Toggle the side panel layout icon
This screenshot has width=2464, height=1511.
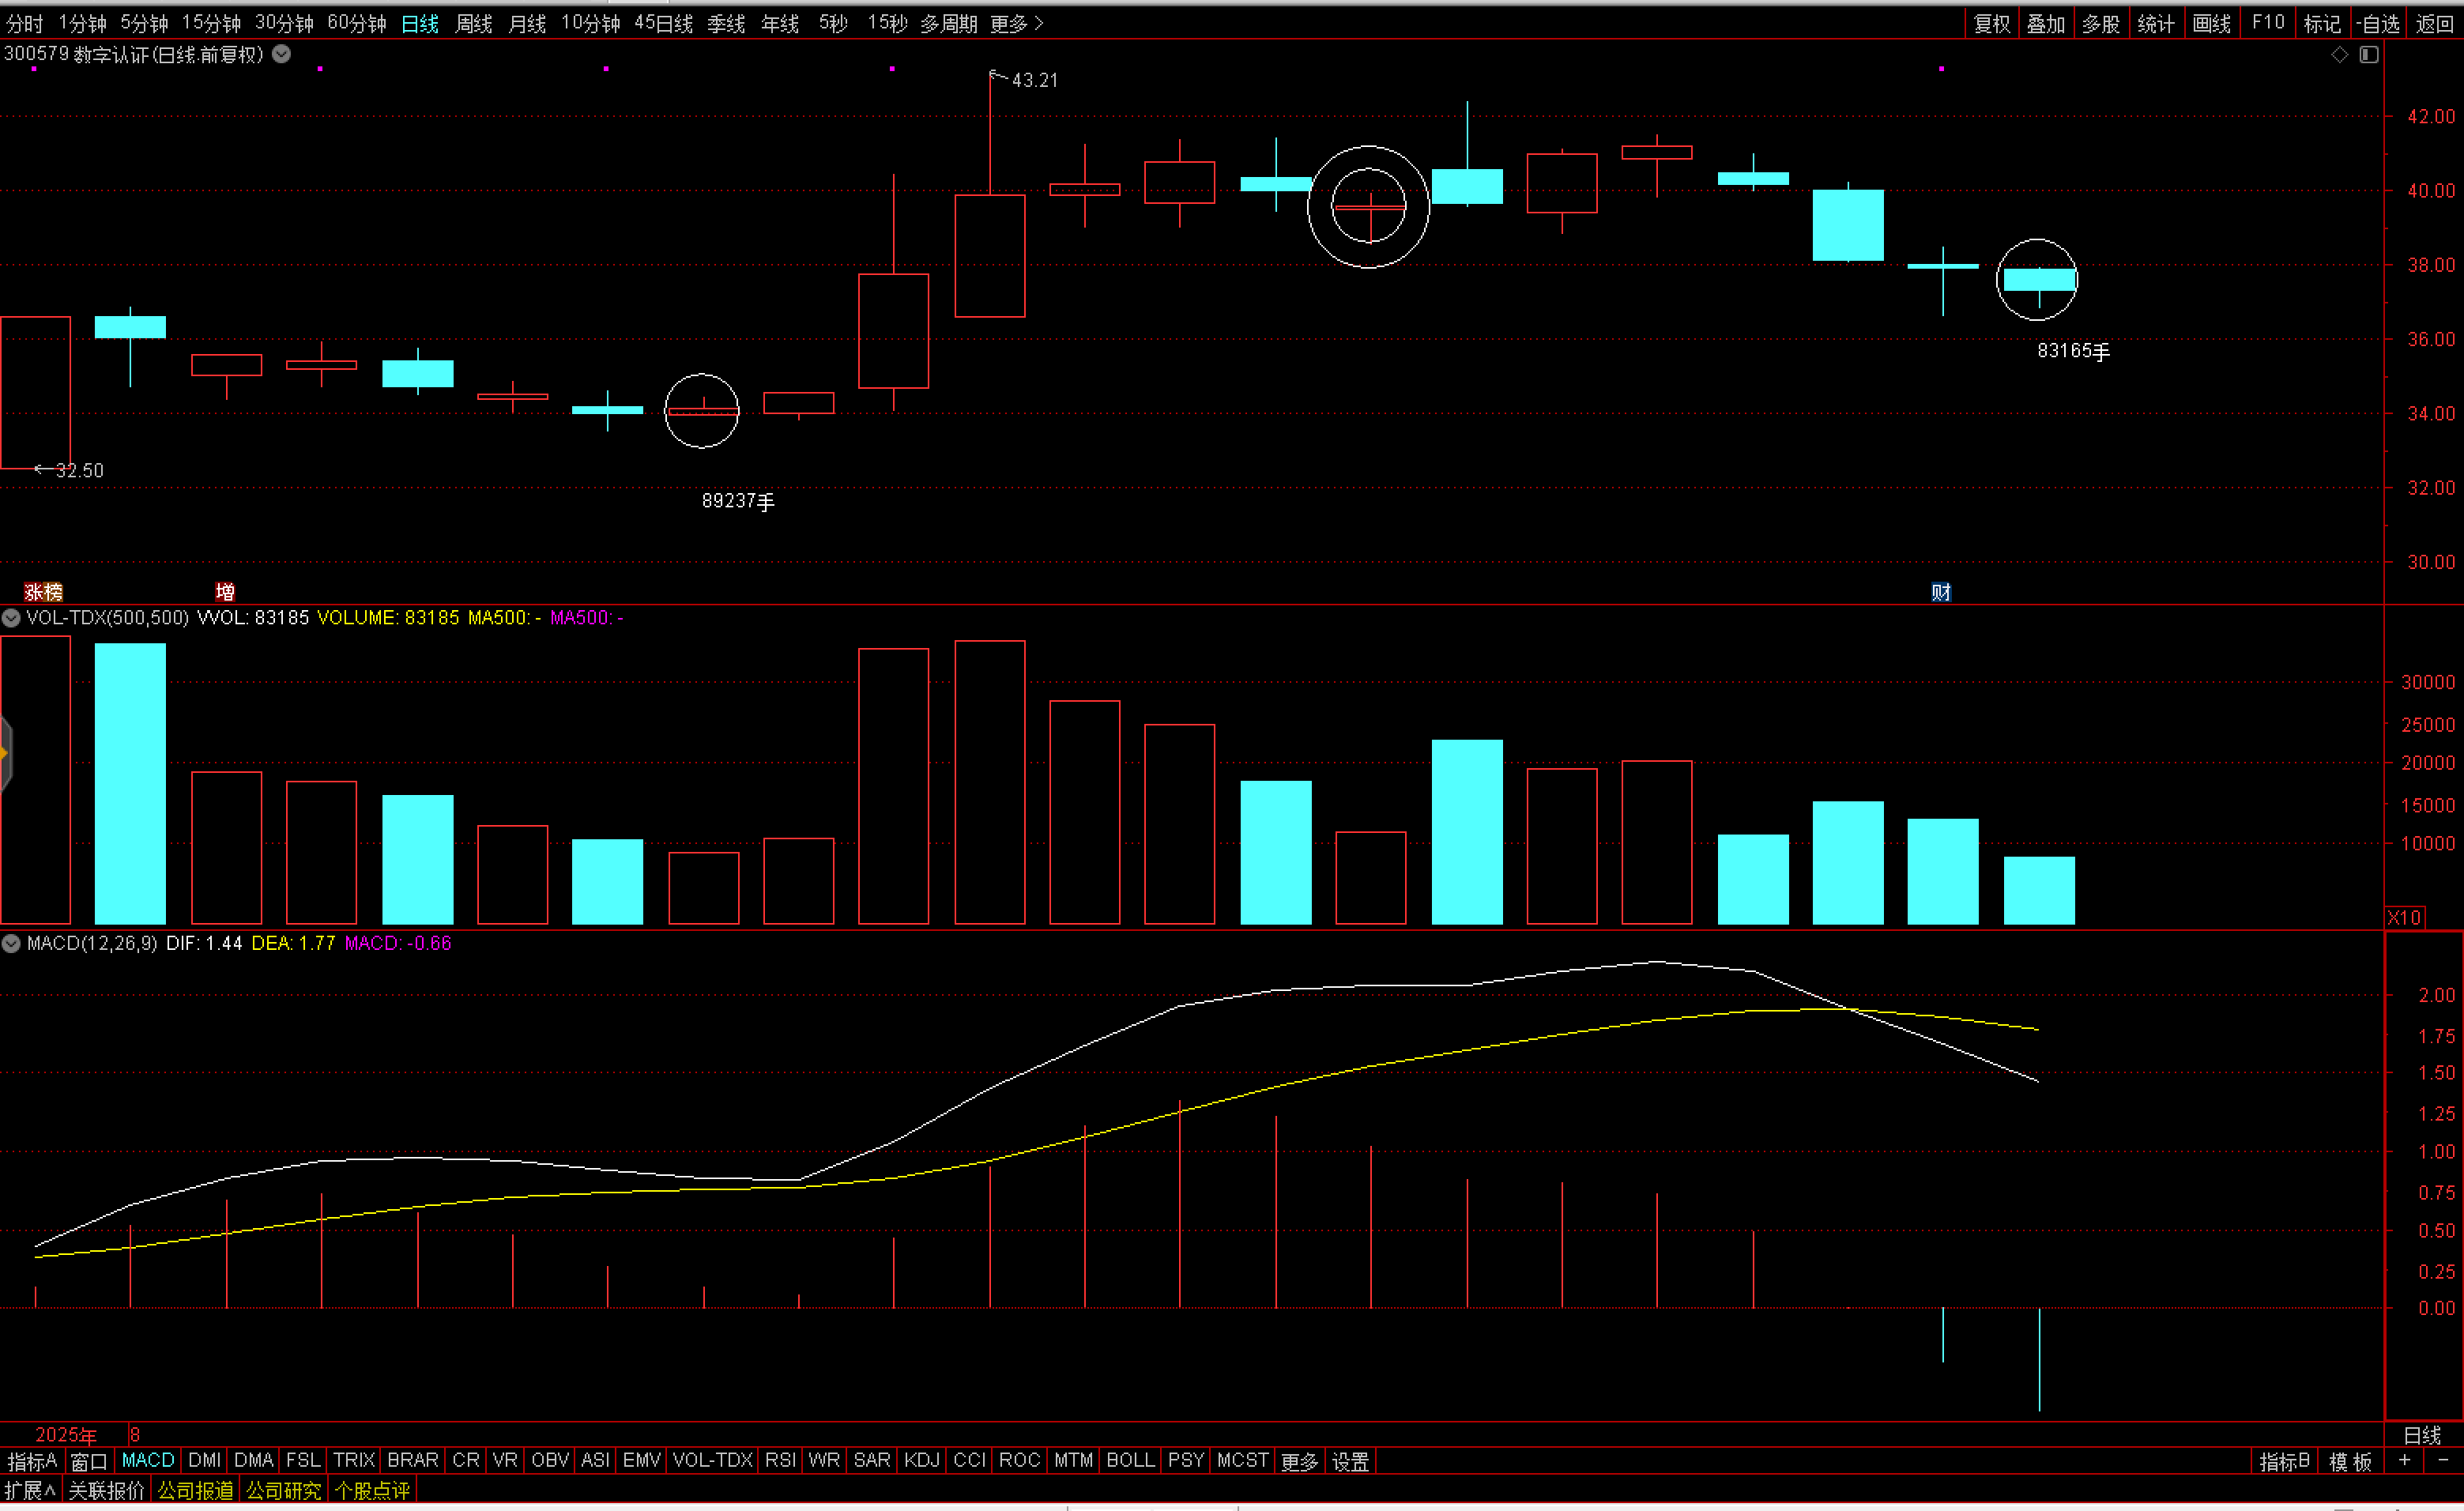(2369, 55)
